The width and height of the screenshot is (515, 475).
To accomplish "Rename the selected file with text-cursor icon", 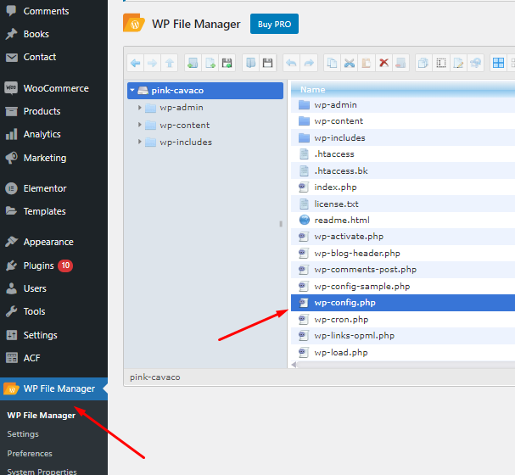I will click(441, 63).
